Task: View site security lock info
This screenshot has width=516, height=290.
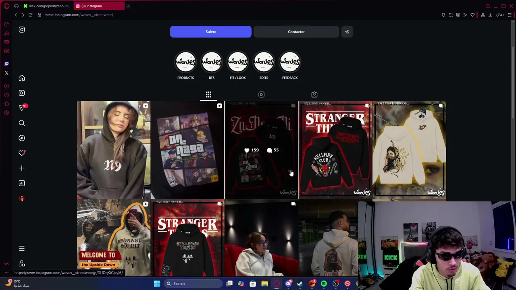Action: tap(39, 15)
